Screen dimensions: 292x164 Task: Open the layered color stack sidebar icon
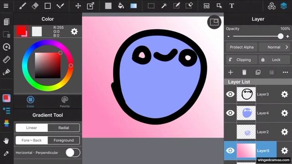point(6,123)
